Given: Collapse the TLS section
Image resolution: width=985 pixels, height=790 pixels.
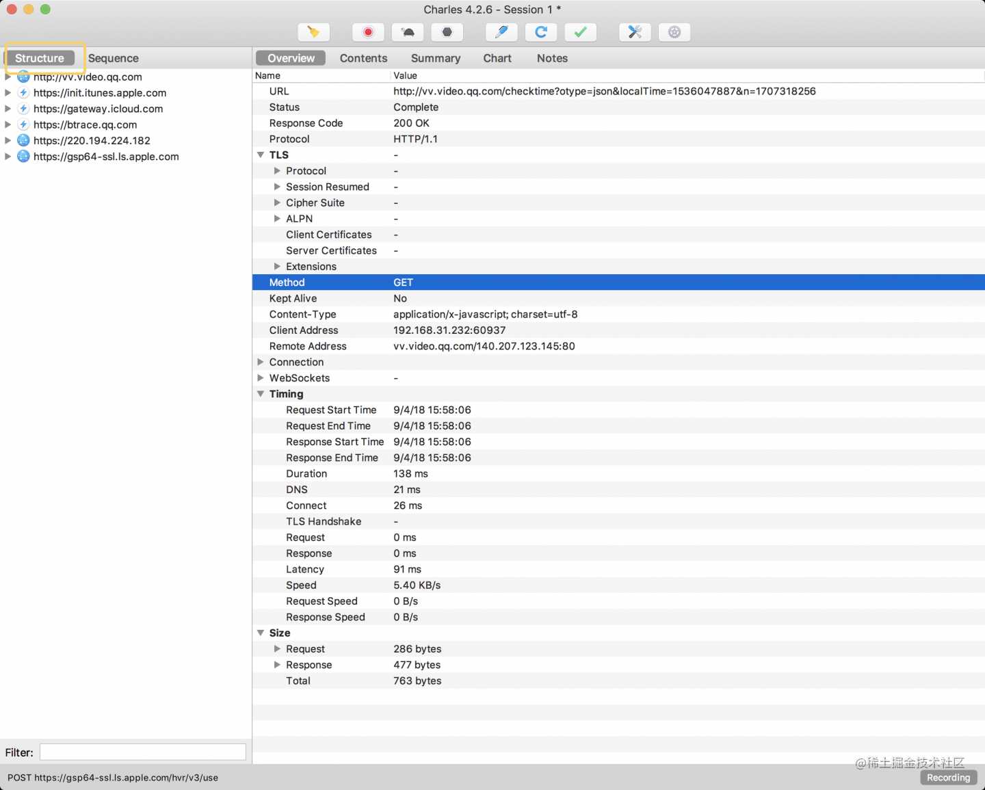Looking at the screenshot, I should pyautogui.click(x=261, y=155).
